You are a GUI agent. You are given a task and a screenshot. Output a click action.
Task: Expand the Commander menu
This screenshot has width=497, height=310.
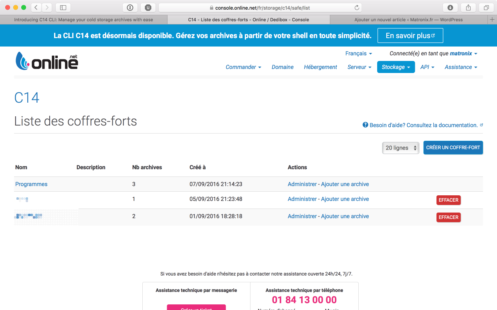[x=243, y=67]
